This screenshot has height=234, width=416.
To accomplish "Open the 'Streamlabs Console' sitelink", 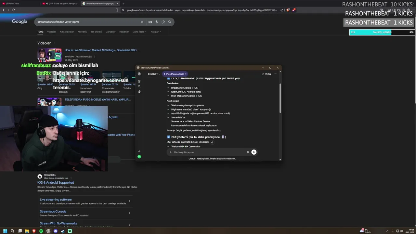I will 53,212.
